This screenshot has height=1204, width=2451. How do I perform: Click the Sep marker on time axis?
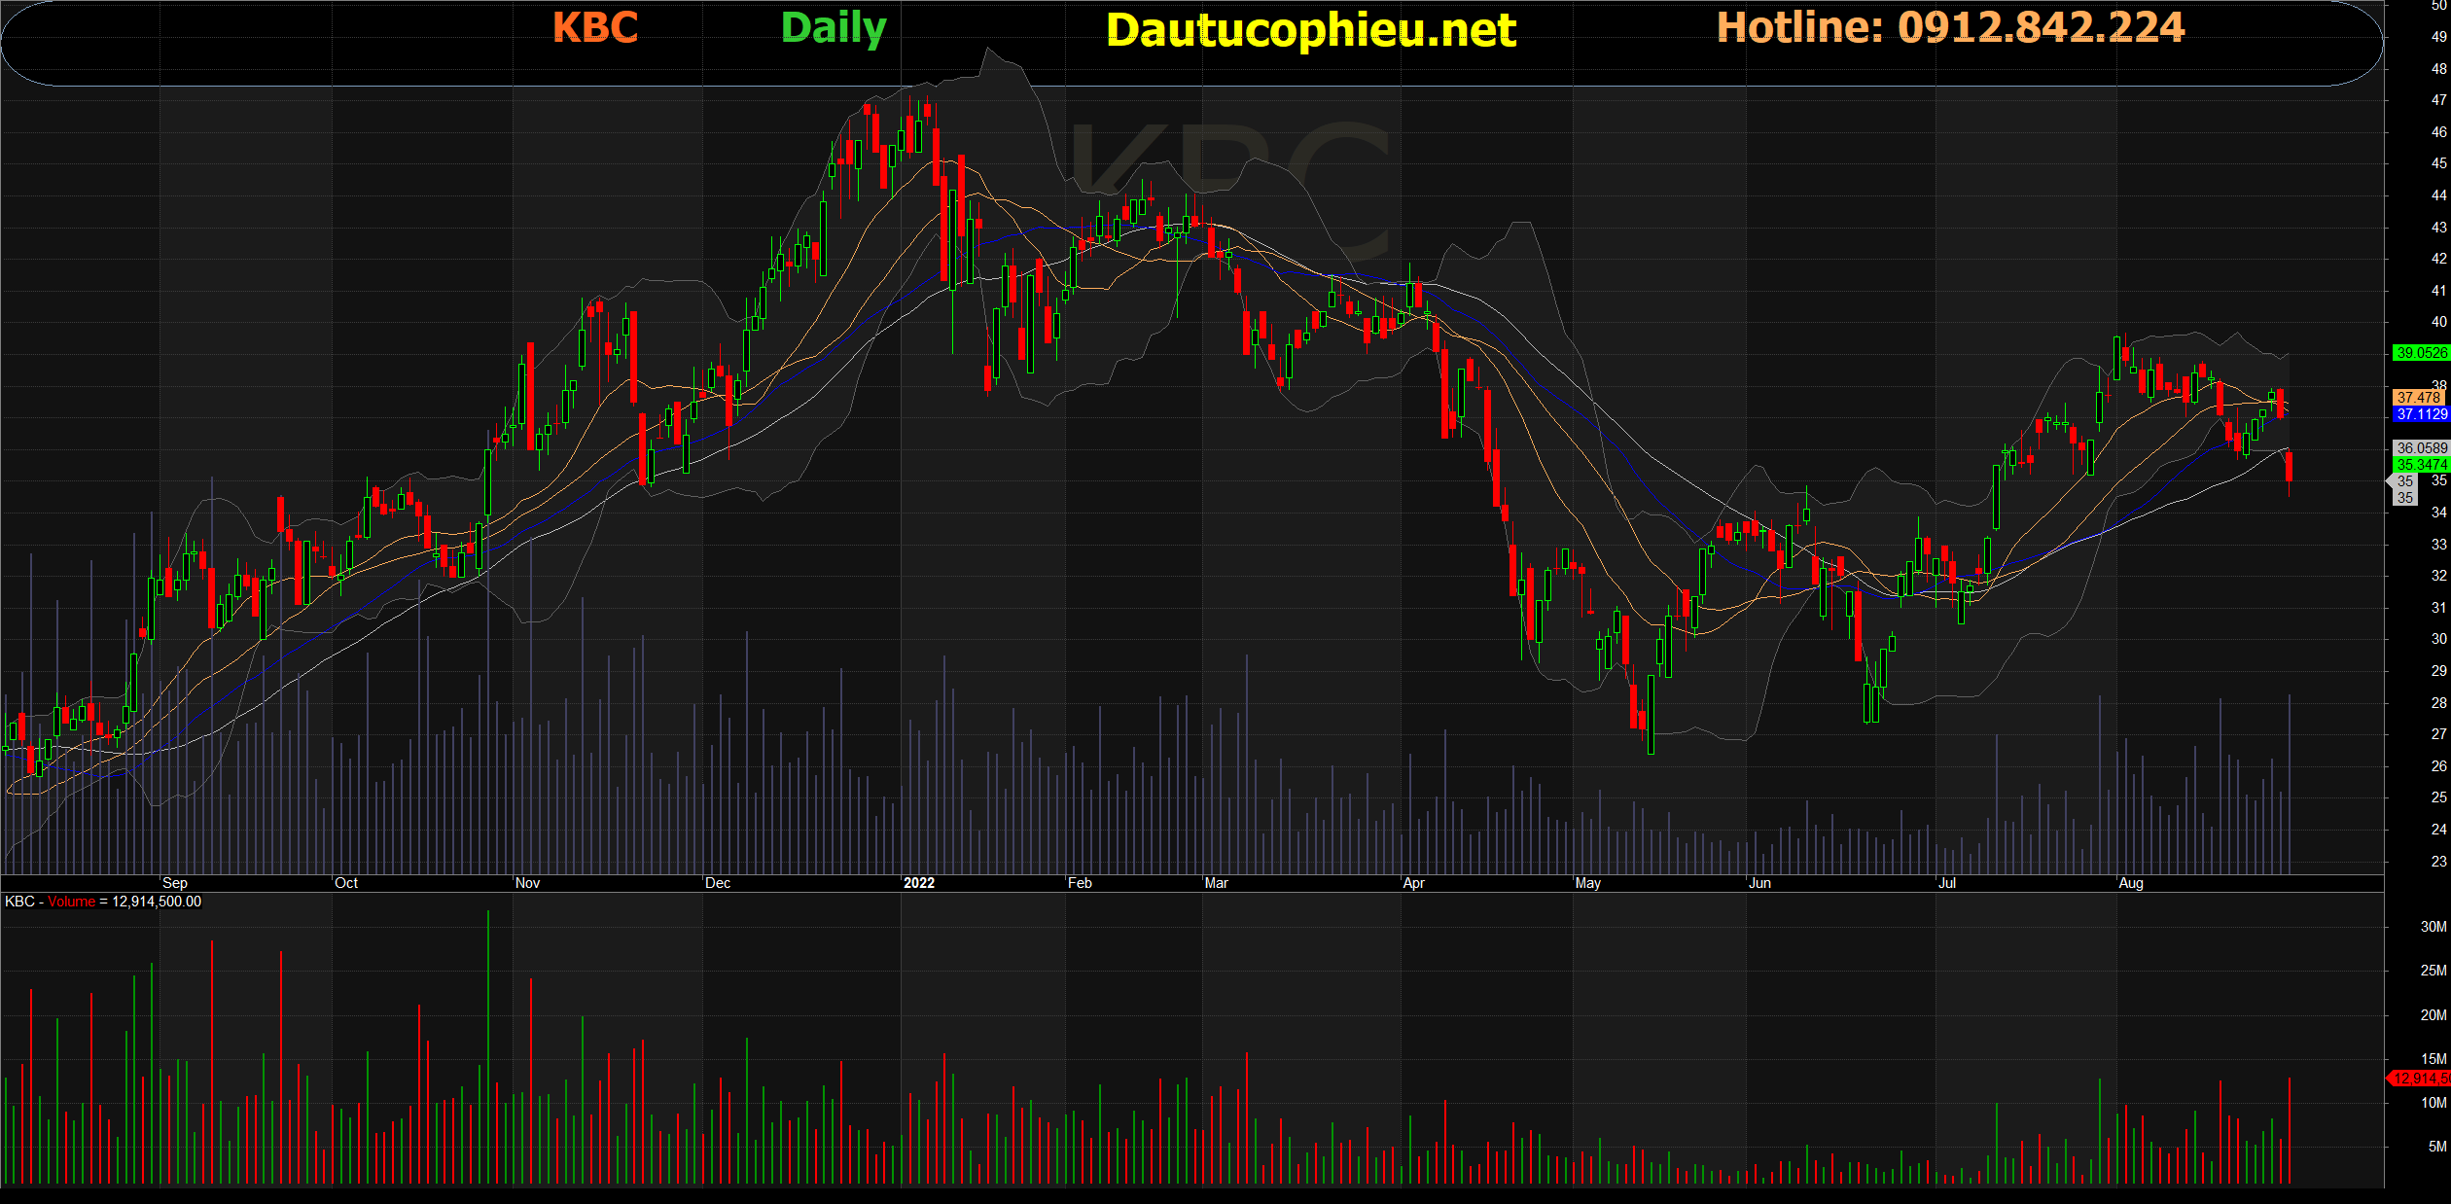[175, 883]
